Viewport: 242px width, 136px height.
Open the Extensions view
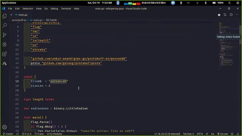click(x=5, y=54)
